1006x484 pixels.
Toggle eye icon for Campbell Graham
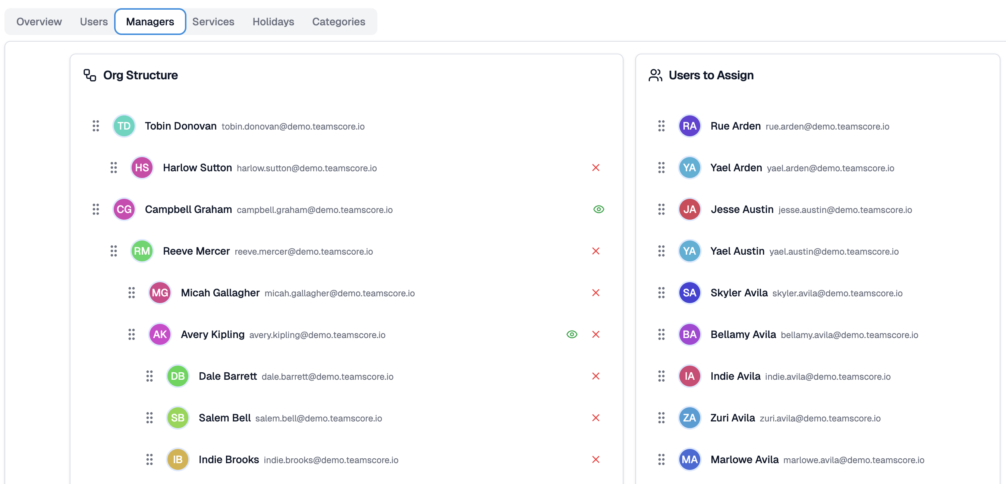click(598, 210)
